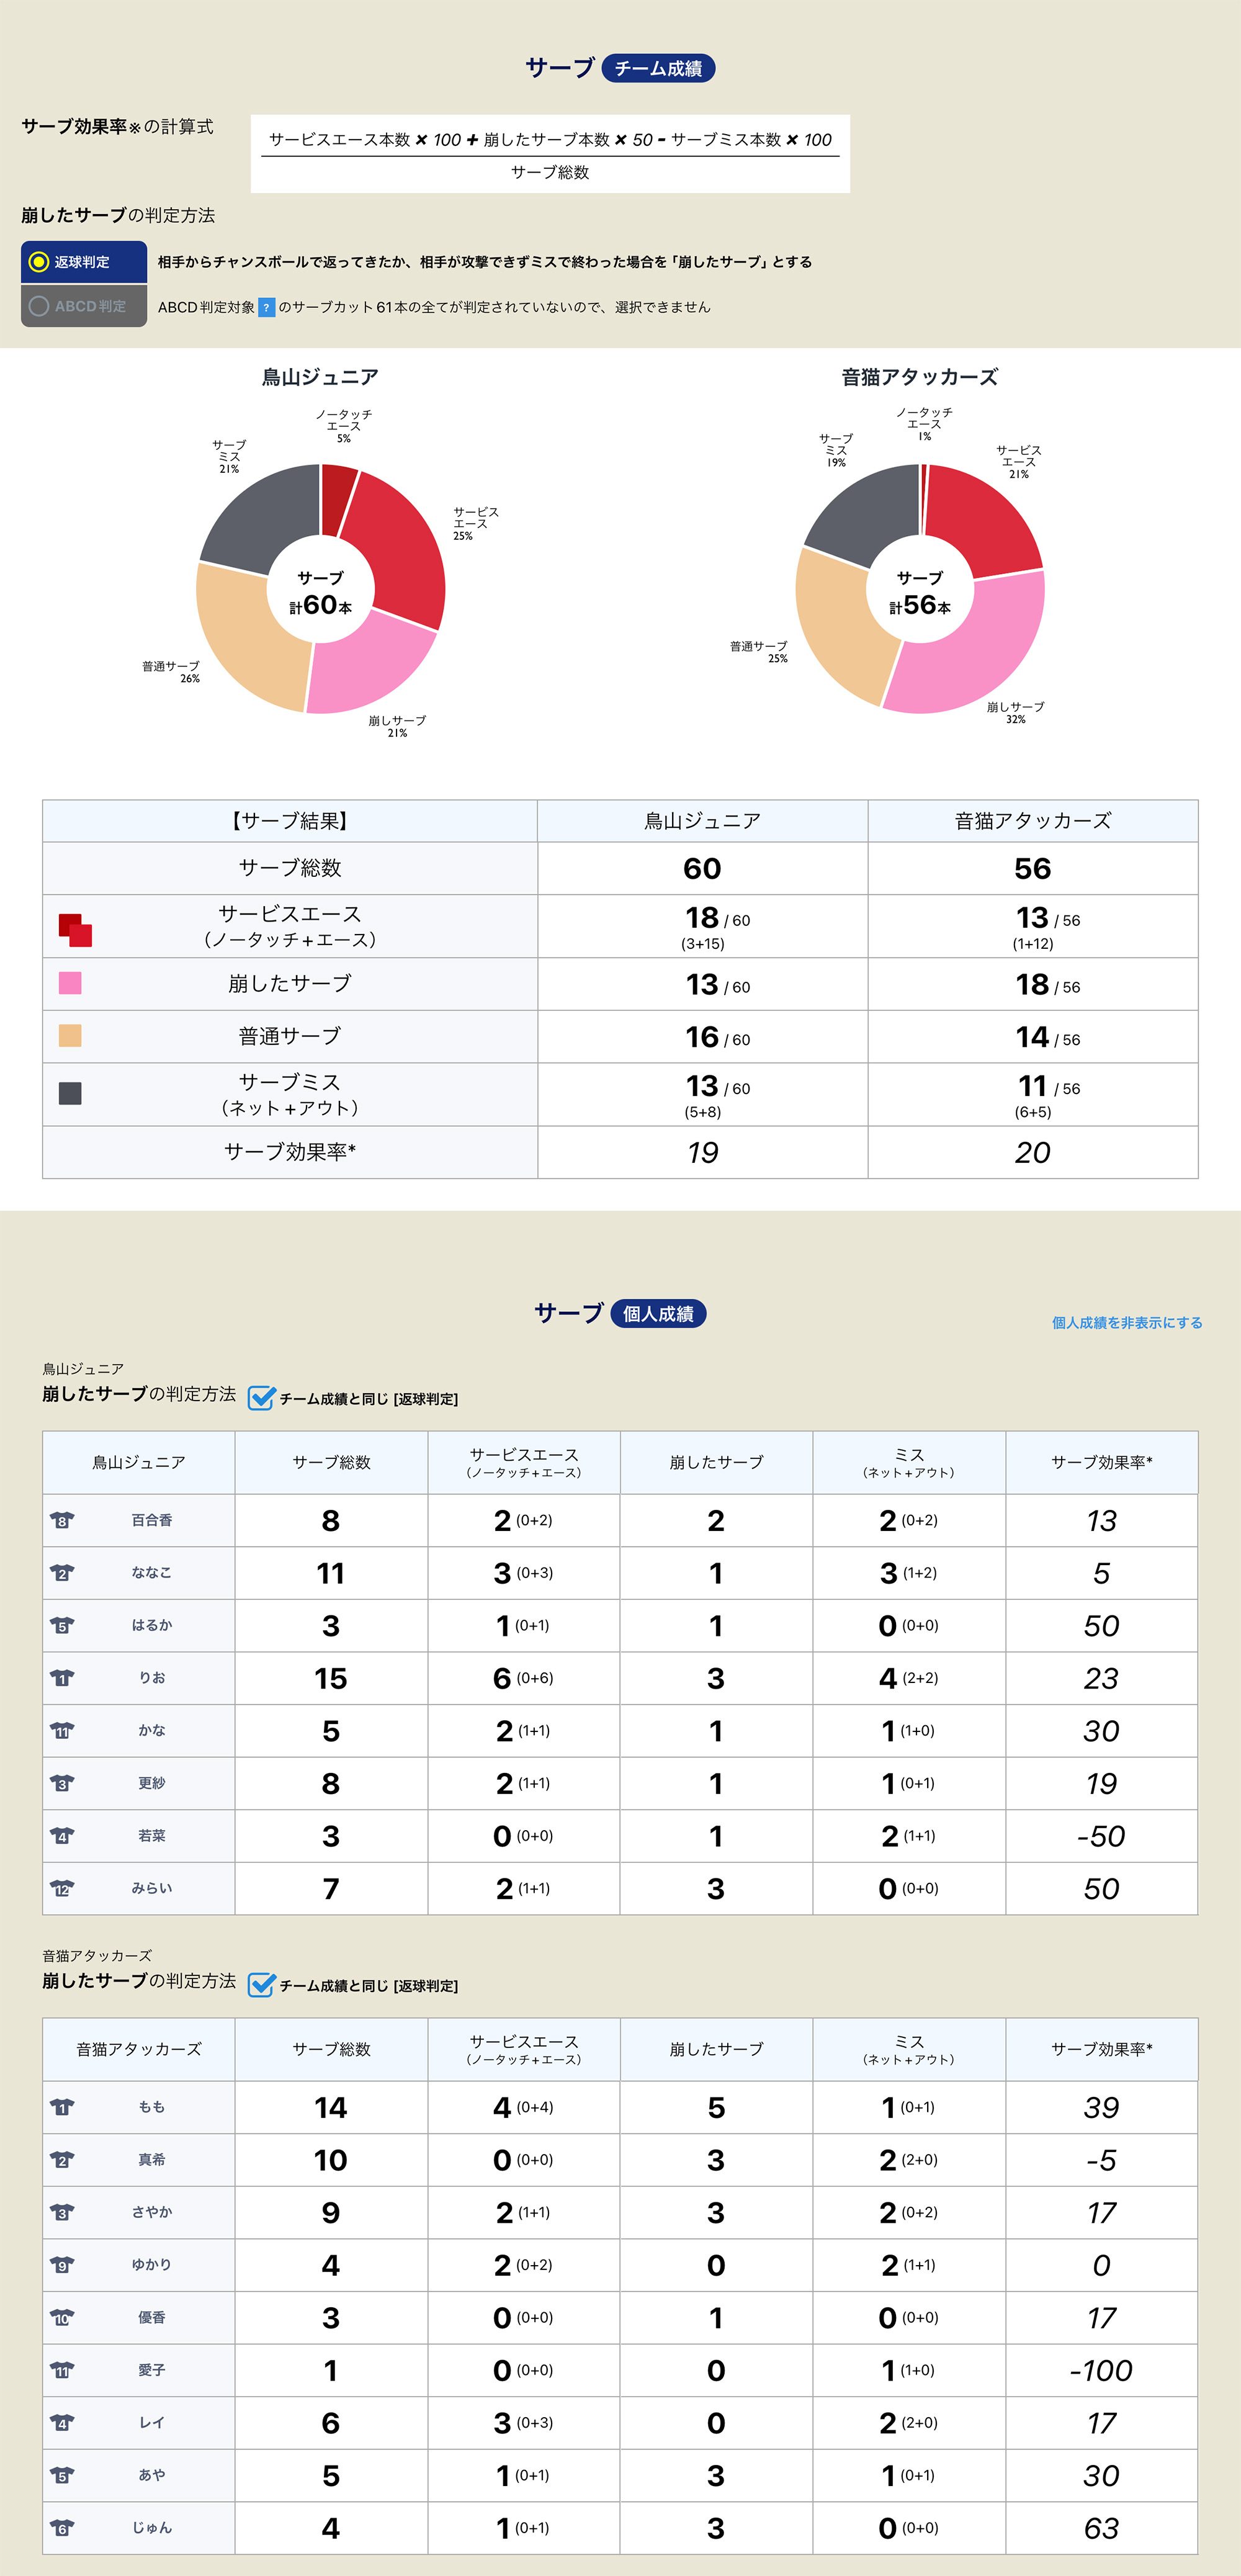Click みらい's number 12 jersey icon

point(62,1888)
